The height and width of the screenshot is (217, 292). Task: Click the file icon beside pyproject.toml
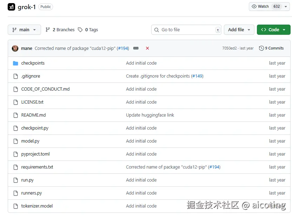16,154
